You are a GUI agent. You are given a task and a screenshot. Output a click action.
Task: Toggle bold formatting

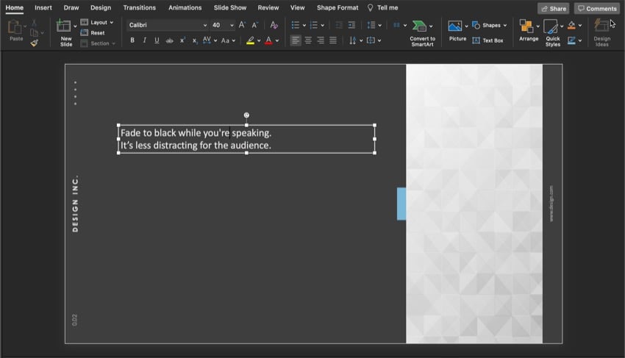click(x=132, y=40)
